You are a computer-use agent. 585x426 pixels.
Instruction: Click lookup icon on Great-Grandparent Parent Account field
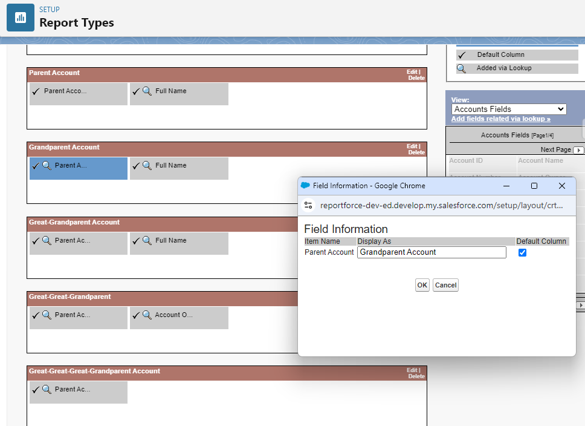(x=47, y=240)
